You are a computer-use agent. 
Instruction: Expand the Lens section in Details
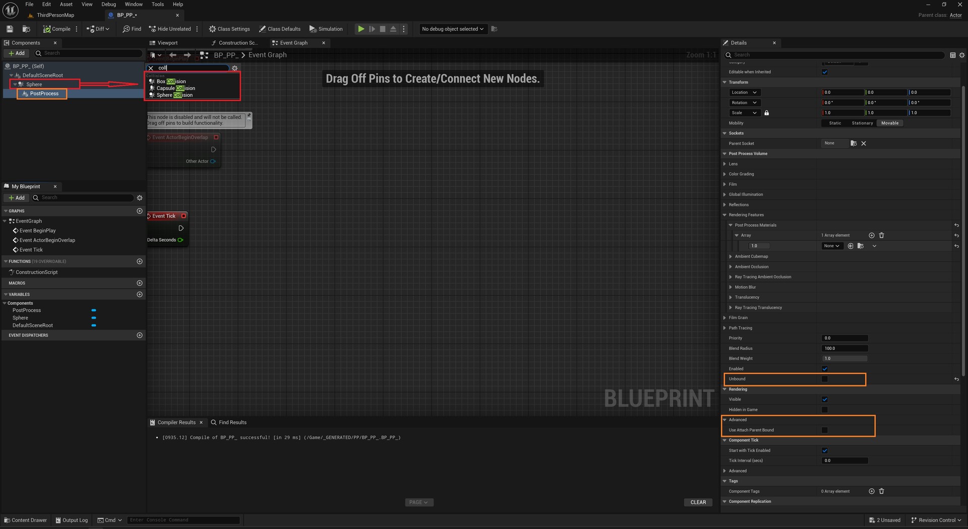[x=726, y=164]
